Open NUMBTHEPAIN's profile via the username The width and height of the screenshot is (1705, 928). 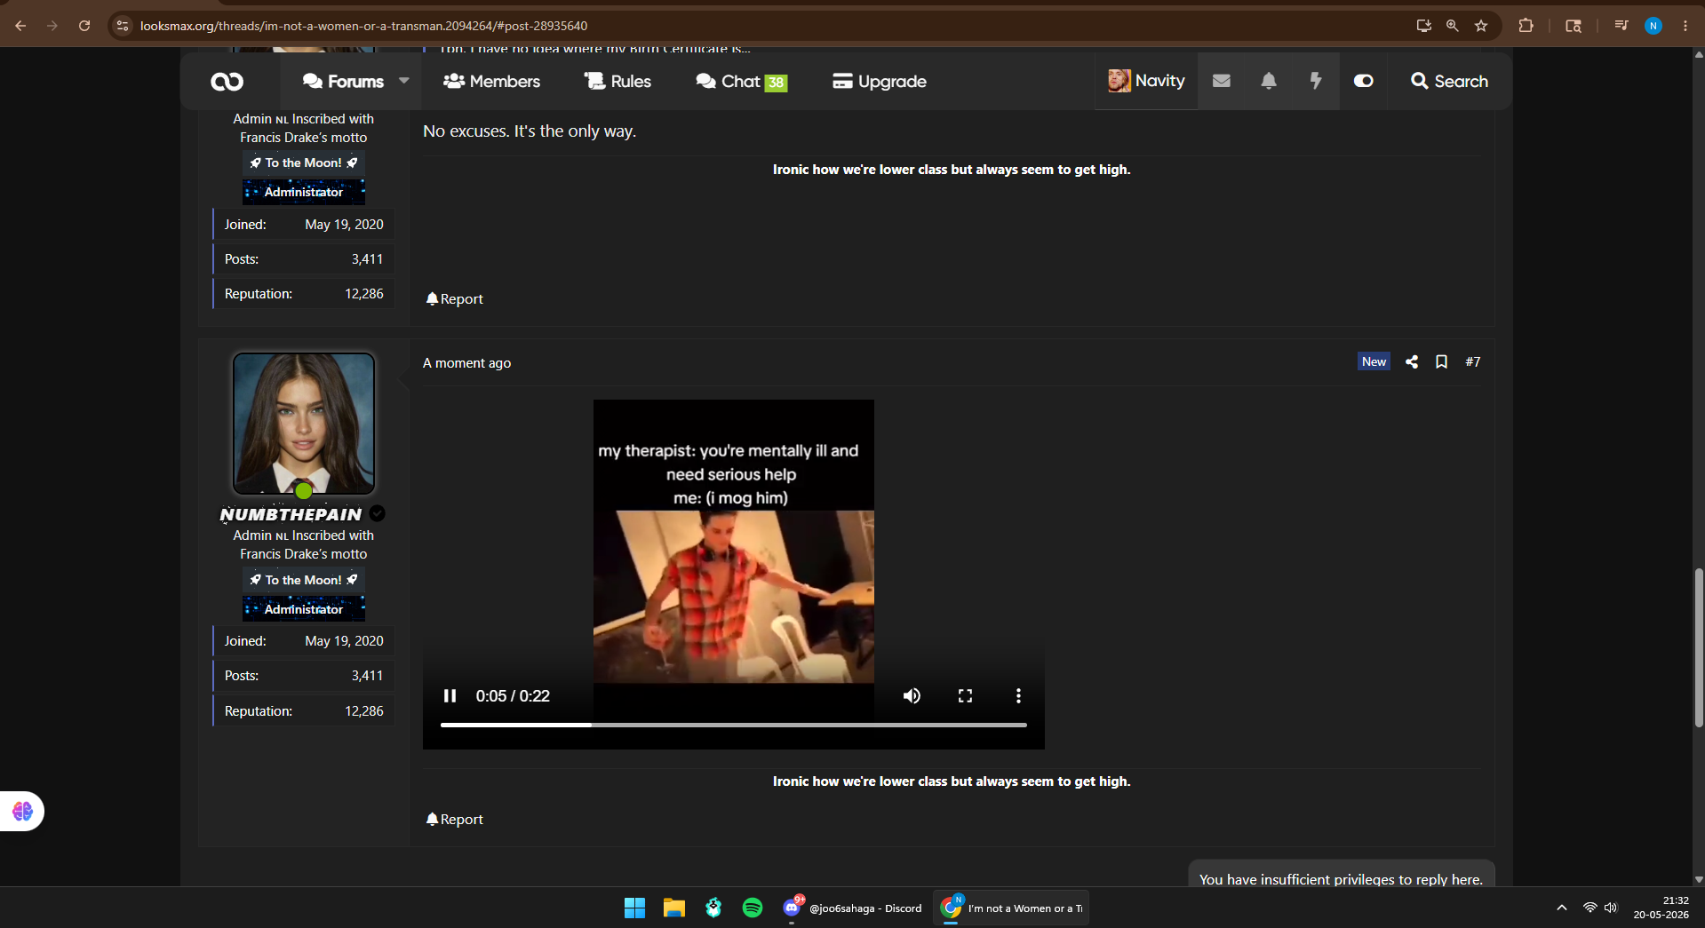tap(291, 514)
